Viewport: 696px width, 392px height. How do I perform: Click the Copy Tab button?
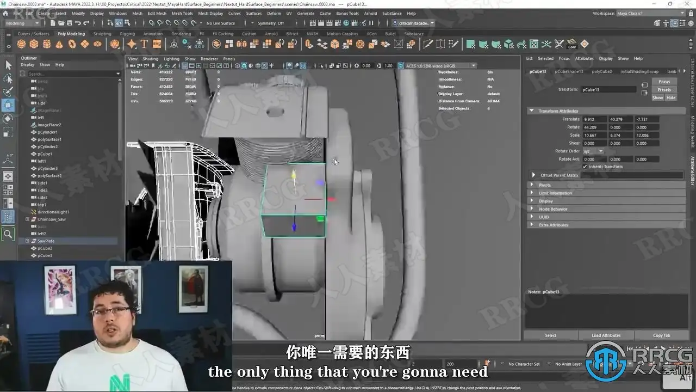(662, 335)
